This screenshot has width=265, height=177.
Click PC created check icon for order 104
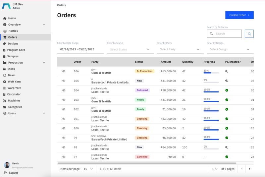tap(227, 90)
